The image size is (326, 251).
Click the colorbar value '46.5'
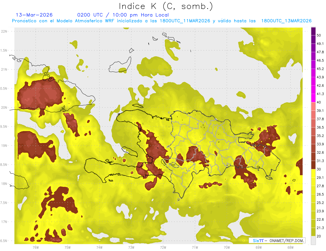(320, 60)
